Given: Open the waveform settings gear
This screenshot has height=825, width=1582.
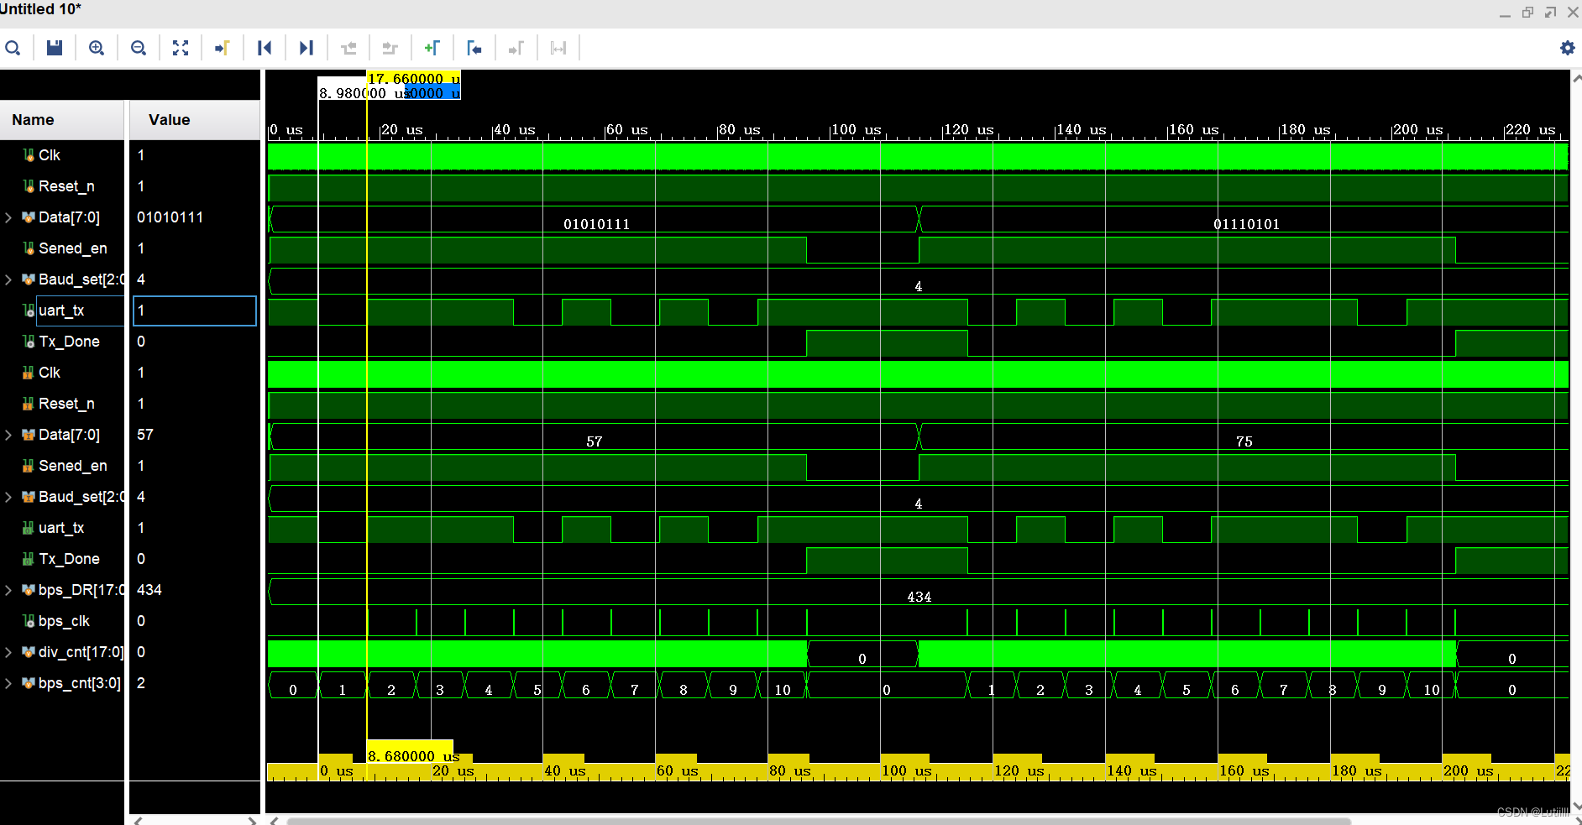Looking at the screenshot, I should pos(1567,48).
